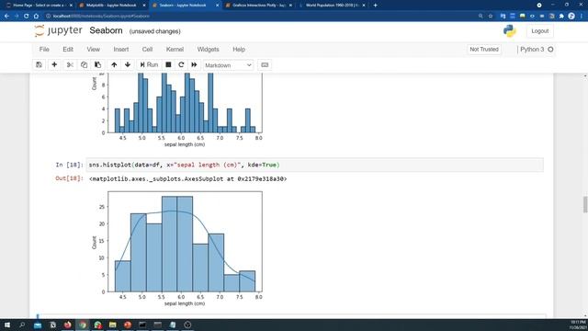Switch to Home Page browser tab
The height and width of the screenshot is (331, 588).
click(x=38, y=6)
